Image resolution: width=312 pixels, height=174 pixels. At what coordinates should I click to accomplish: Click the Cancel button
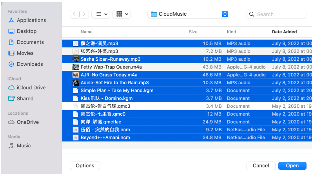tap(261, 166)
